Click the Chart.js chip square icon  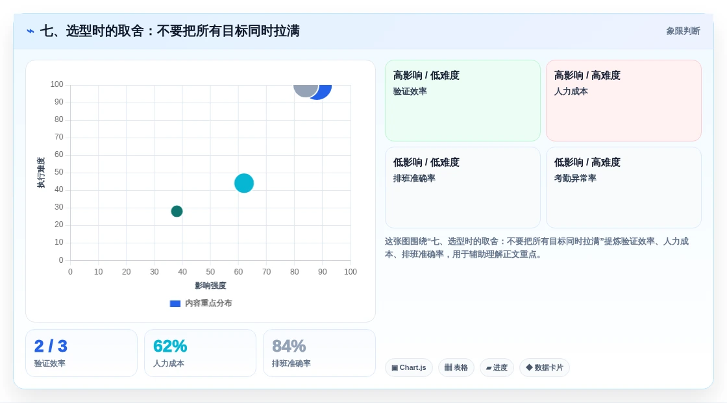tap(395, 368)
